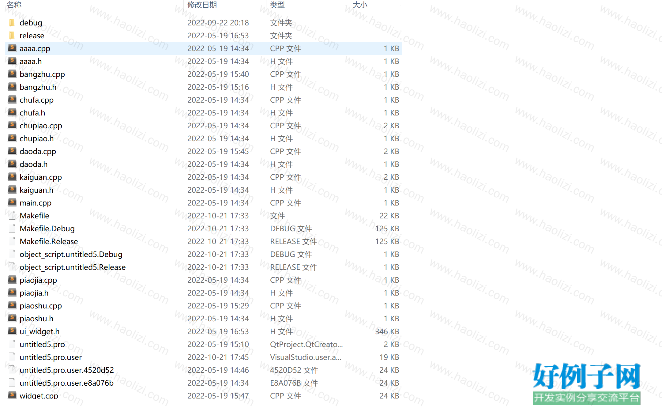Image resolution: width=662 pixels, height=408 pixels.
Task: Select the daoda.h file icon
Action: 12,164
